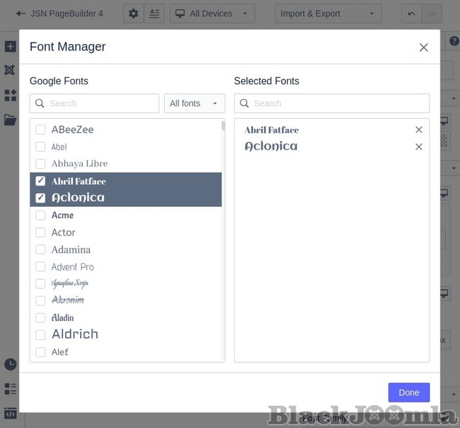Open the folder icon in left sidebar
Viewport: 460px width, 428px height.
(x=10, y=119)
